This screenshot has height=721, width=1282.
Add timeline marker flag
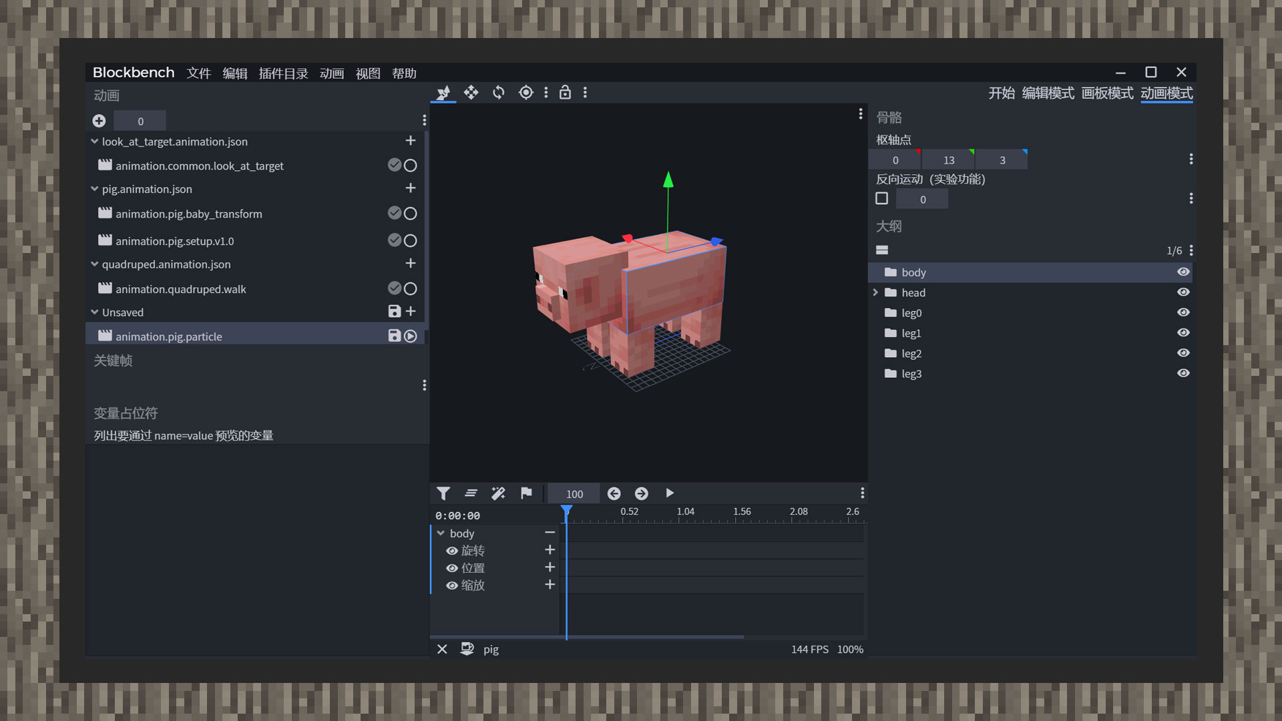(526, 493)
